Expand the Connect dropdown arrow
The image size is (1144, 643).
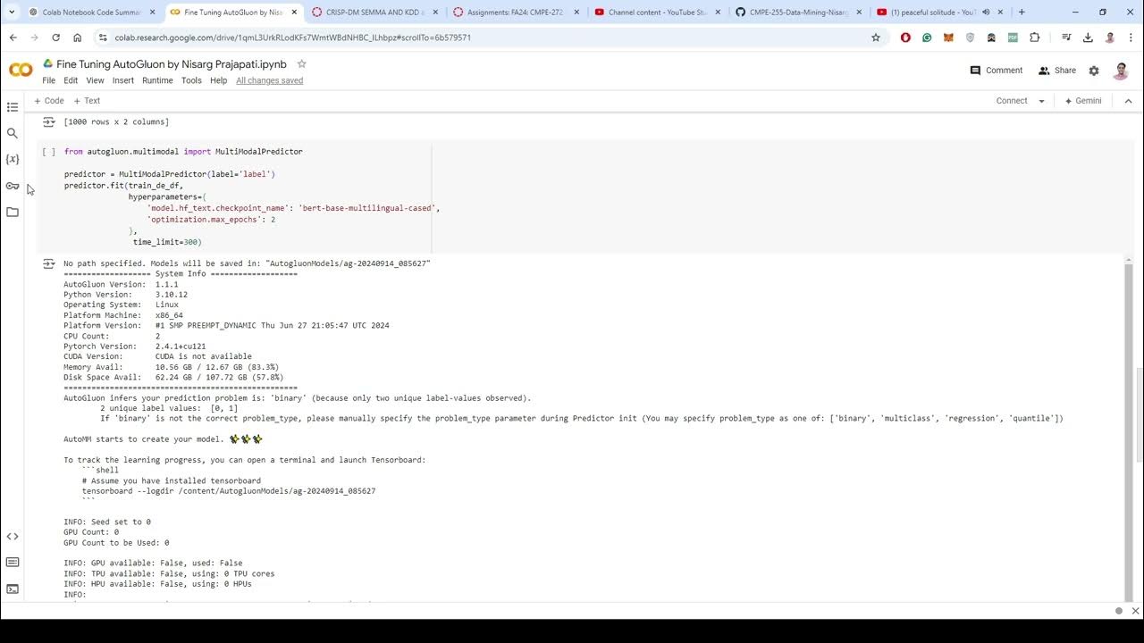click(x=1041, y=101)
